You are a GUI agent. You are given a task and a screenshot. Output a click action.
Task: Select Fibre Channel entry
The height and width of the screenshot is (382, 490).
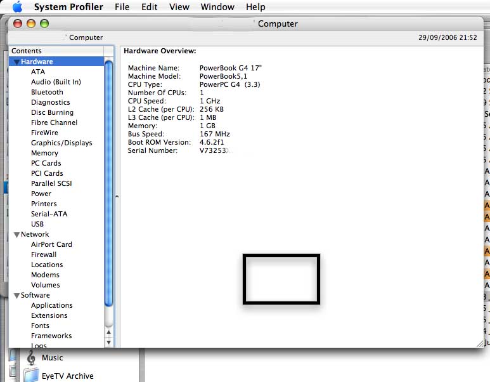(x=54, y=122)
